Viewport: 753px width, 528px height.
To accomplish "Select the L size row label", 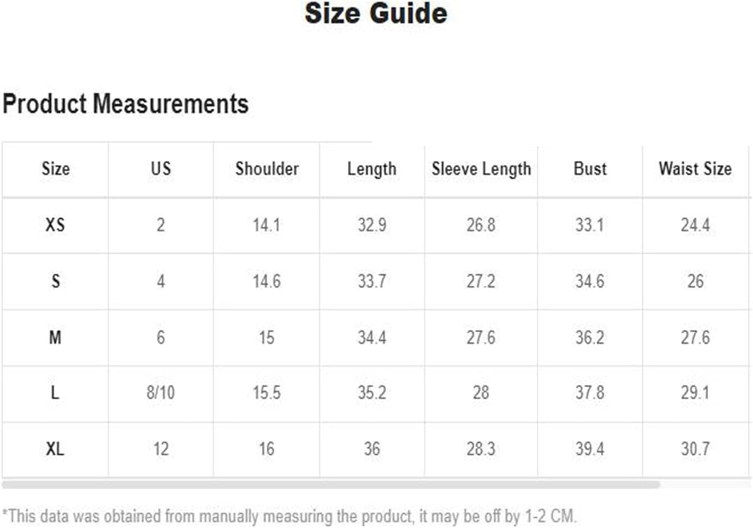I will pyautogui.click(x=55, y=393).
